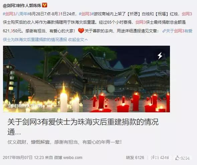Click the orange verified V badge

(44, 5)
